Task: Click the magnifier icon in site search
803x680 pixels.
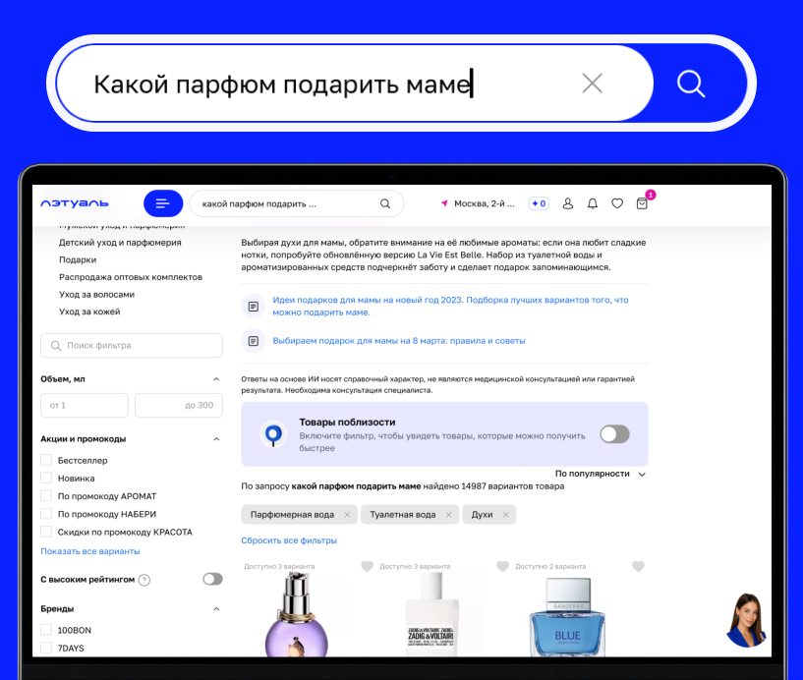Action: click(x=385, y=203)
